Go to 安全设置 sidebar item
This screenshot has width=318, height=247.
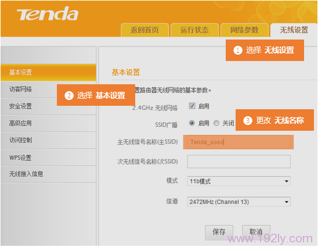48,106
